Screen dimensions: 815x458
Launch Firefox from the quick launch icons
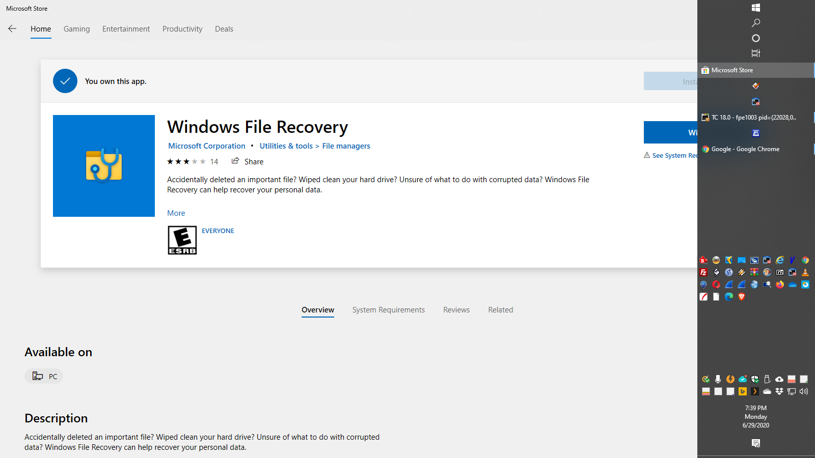[780, 284]
